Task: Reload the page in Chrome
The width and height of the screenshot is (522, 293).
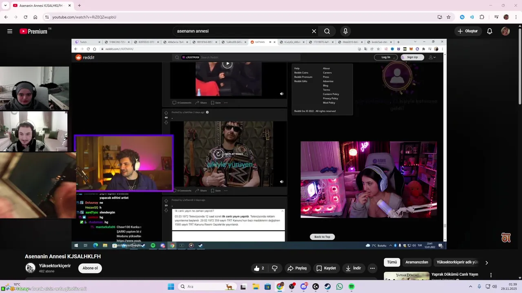Action: [25, 17]
